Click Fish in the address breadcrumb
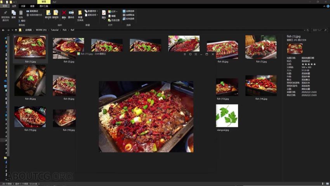 (x=64, y=30)
